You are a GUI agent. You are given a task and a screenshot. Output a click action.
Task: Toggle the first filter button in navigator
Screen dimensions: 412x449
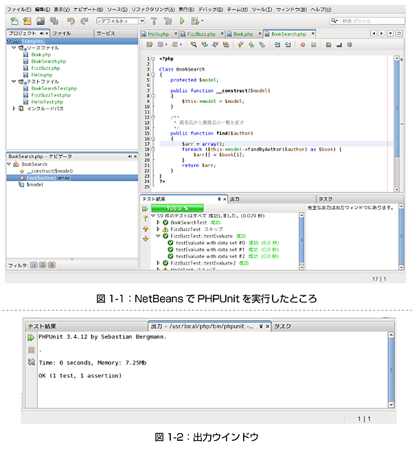tap(34, 265)
